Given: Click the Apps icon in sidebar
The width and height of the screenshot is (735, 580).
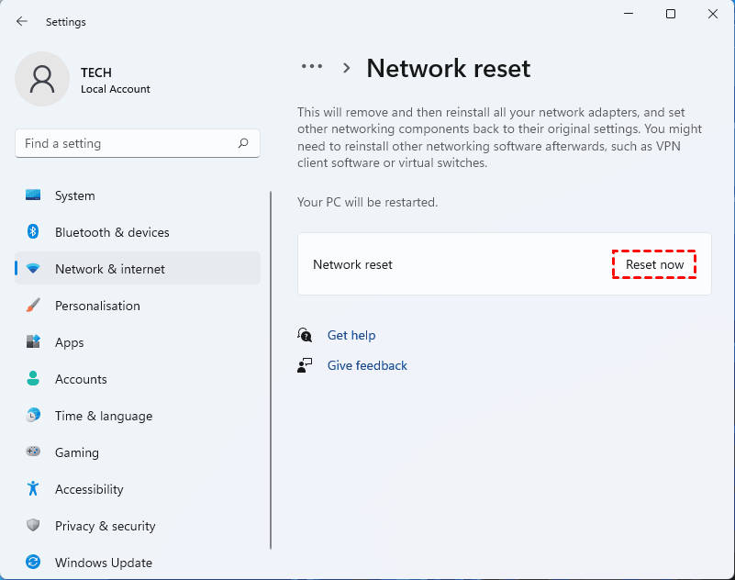Looking at the screenshot, I should click(33, 342).
